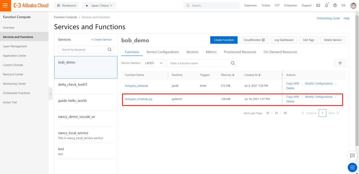The height and width of the screenshot is (174, 359).
Task: Switch to Service Configurations tab
Action: click(162, 52)
